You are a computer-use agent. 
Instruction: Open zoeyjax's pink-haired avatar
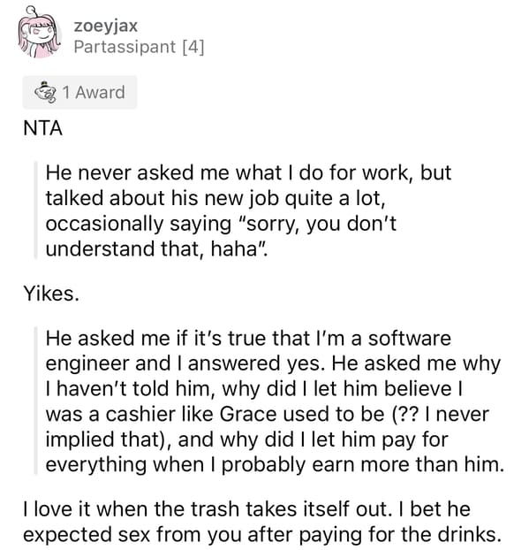click(39, 34)
